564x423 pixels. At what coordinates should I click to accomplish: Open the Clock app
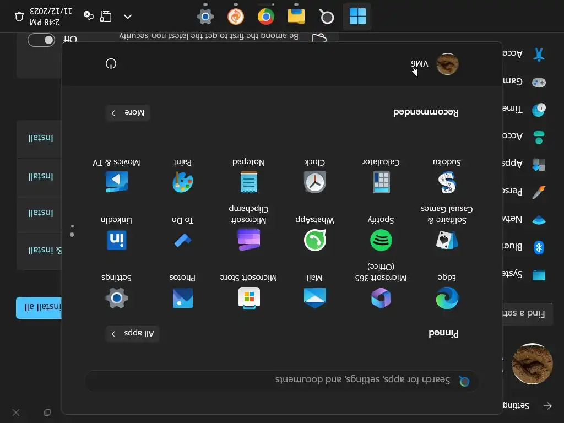(x=314, y=182)
